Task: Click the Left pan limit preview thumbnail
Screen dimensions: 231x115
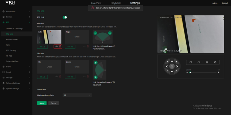Action: point(49,37)
